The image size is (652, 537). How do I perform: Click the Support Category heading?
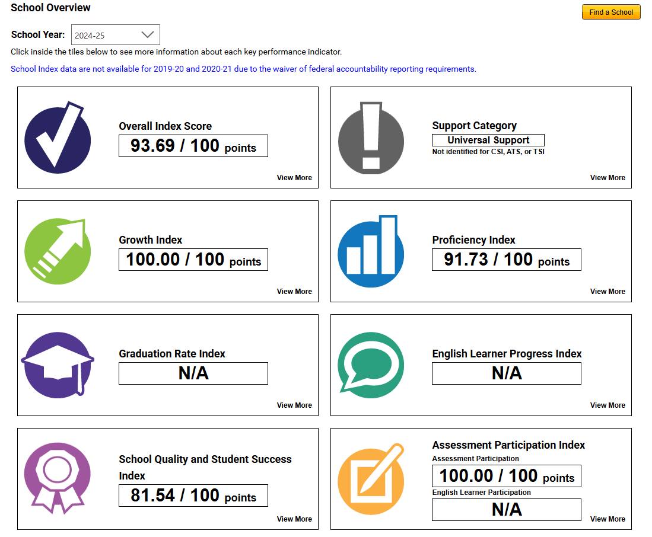[x=475, y=126]
